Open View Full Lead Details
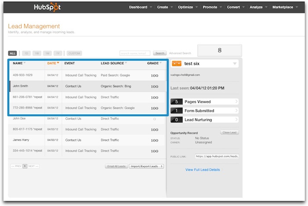This screenshot has height=206, width=308. click(x=202, y=170)
